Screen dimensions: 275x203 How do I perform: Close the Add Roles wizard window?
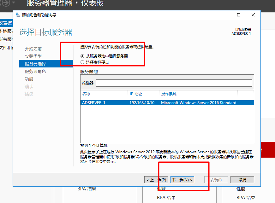[x=253, y=15]
